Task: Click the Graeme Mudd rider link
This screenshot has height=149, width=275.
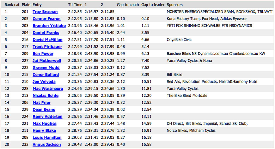Action: tap(46, 68)
